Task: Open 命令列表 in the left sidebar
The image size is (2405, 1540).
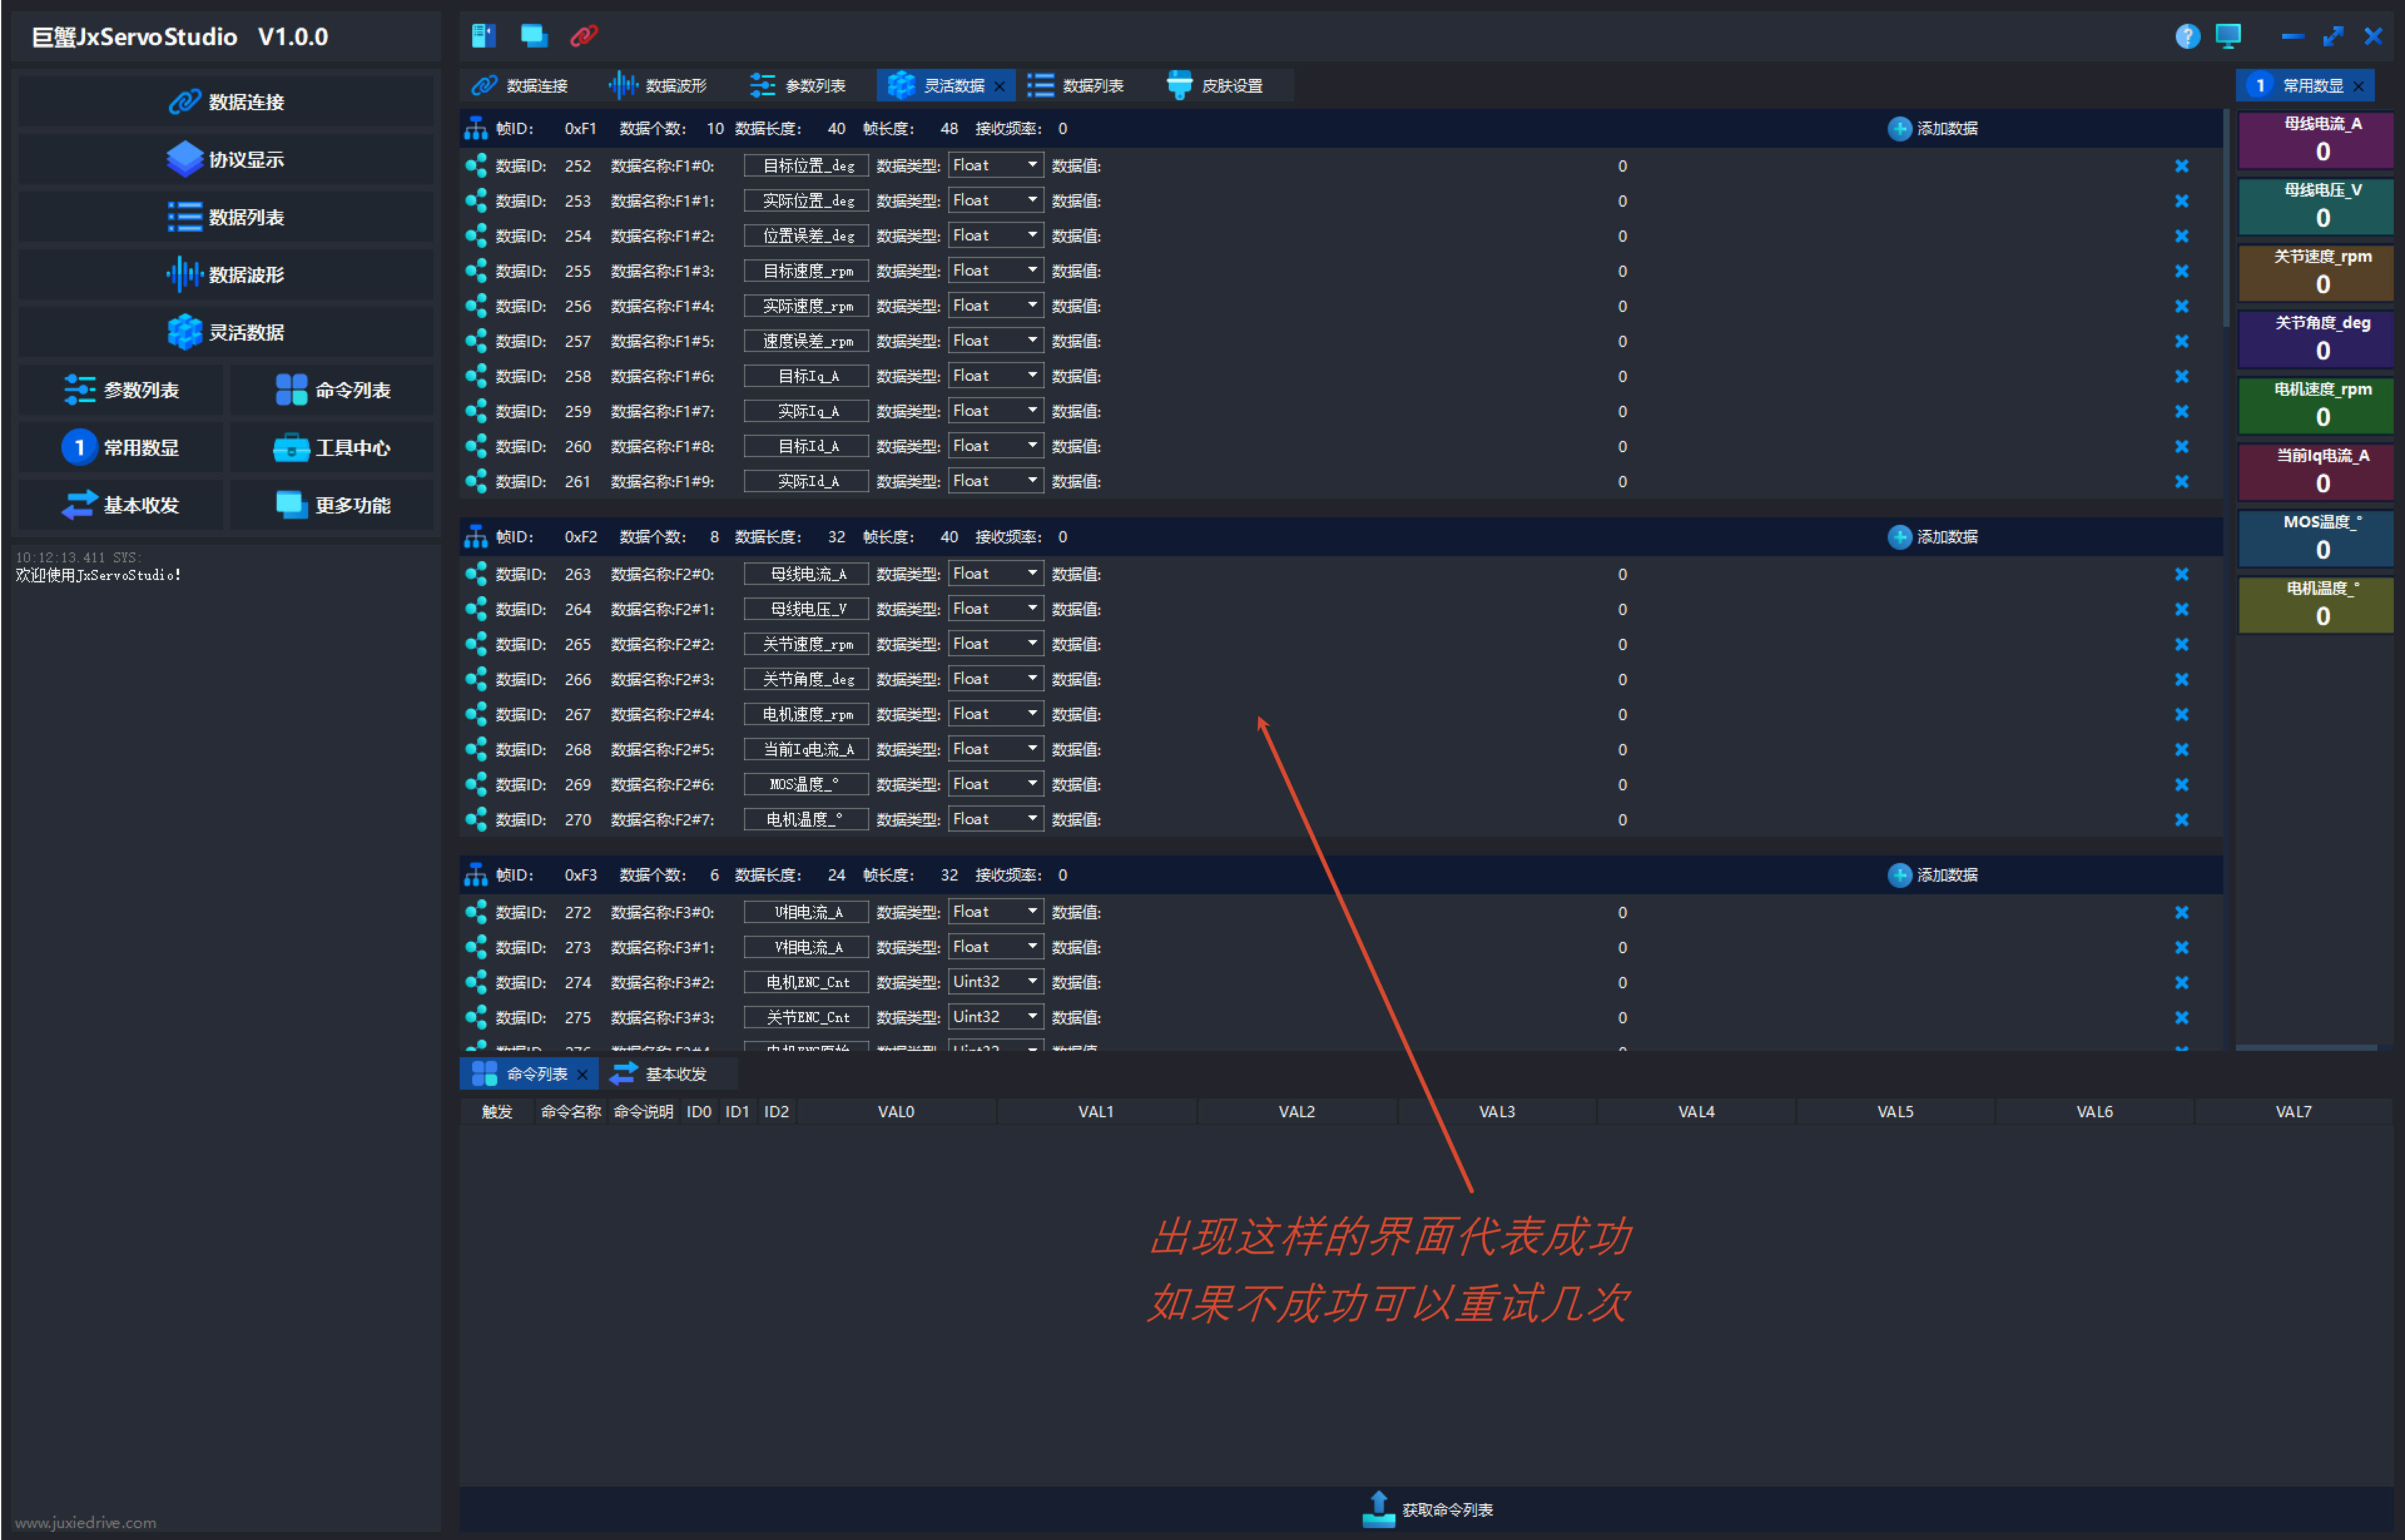Action: pyautogui.click(x=332, y=390)
